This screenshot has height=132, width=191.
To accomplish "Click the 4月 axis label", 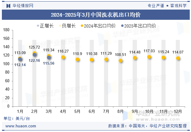I will point(63,111).
